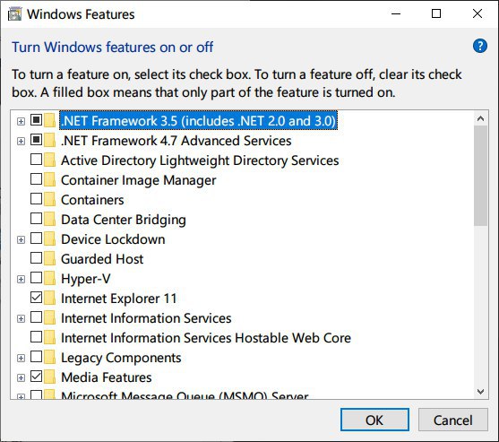
Task: Uncheck the Internet Explorer 11 checkbox
Action: pos(36,298)
